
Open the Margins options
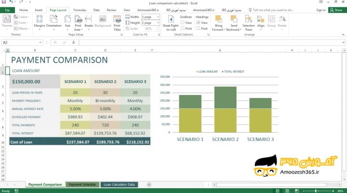40,23
